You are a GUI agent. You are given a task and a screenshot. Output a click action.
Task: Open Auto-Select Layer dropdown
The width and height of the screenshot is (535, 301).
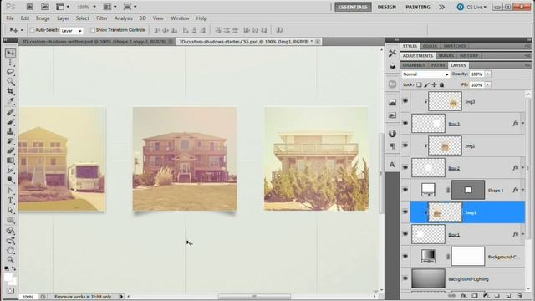click(72, 30)
